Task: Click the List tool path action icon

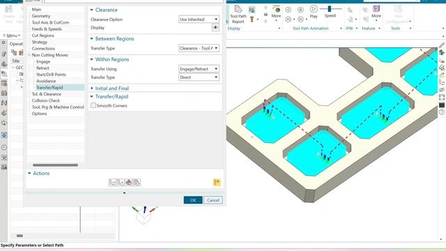Action: [137, 183]
